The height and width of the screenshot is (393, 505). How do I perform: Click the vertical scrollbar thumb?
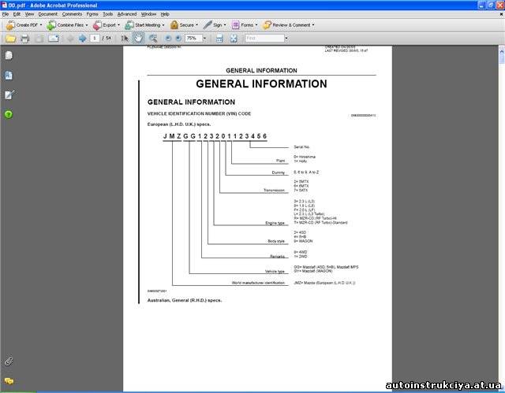[502, 59]
